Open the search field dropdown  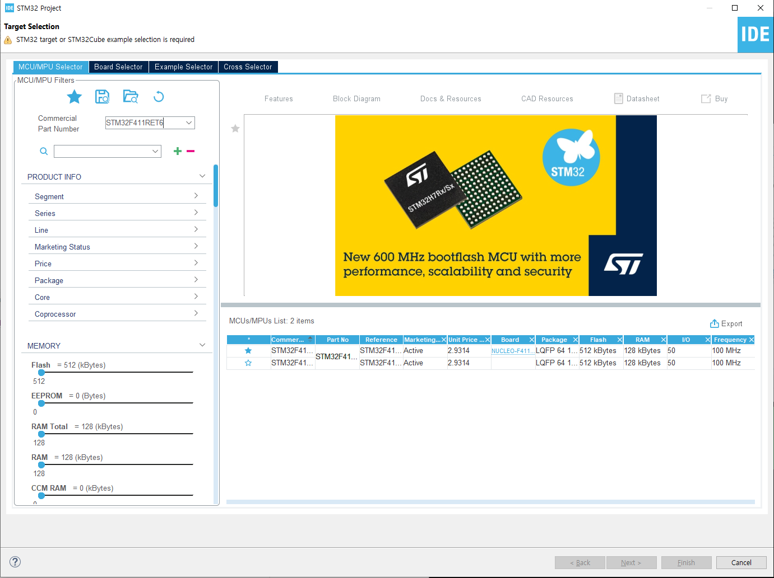155,151
